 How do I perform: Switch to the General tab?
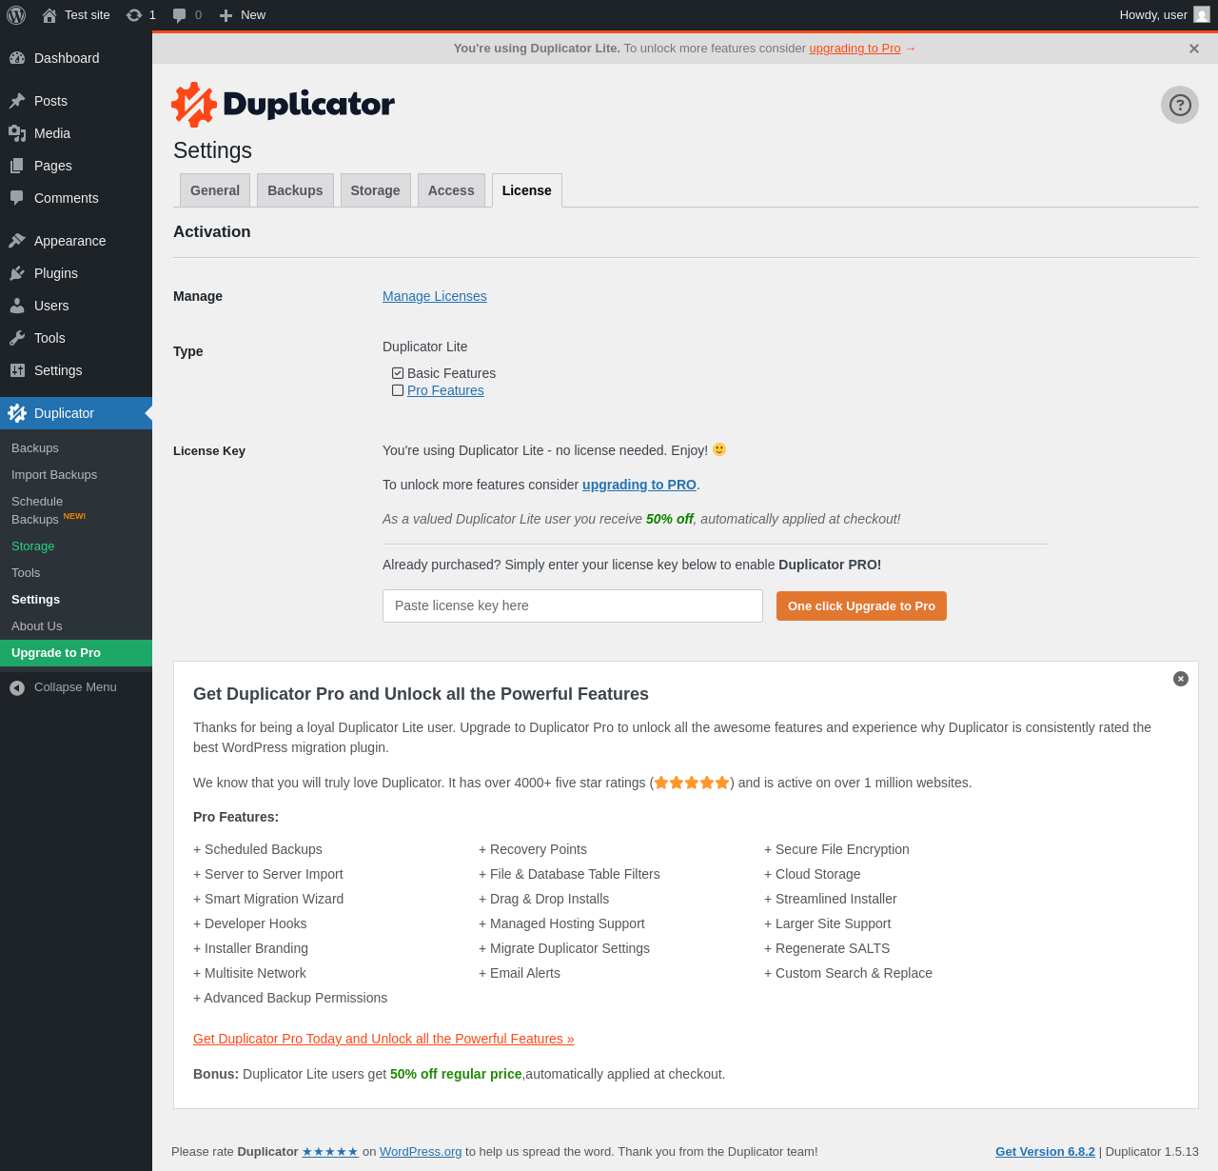(215, 190)
